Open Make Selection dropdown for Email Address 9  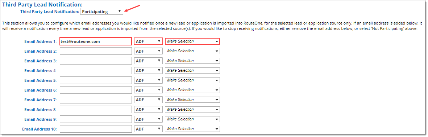click(x=192, y=119)
